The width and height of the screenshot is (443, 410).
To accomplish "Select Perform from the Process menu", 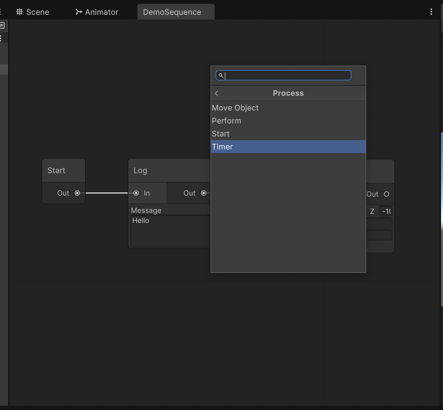I will [226, 121].
